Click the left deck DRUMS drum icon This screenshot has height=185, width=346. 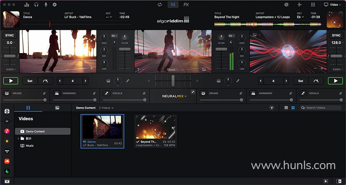(7, 93)
